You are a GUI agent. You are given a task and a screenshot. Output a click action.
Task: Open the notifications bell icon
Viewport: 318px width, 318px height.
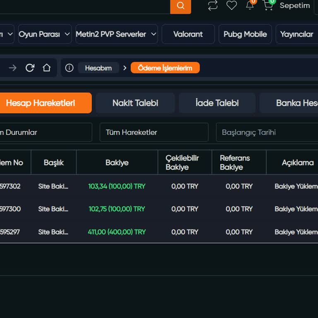[x=250, y=5]
